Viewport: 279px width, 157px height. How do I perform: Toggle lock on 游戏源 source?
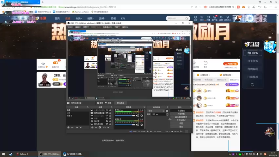coord(110,121)
